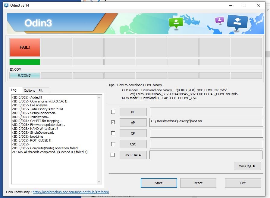Enable the BL checkbox
Screen dimensions: 270x198
coord(113,112)
